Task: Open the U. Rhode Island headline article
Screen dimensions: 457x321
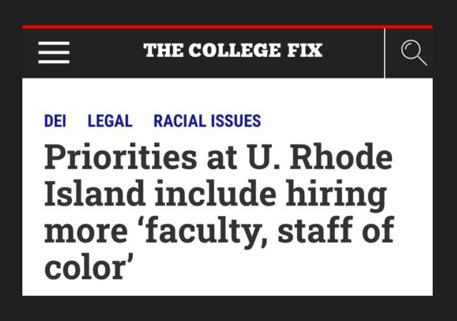Action: pyautogui.click(x=219, y=212)
